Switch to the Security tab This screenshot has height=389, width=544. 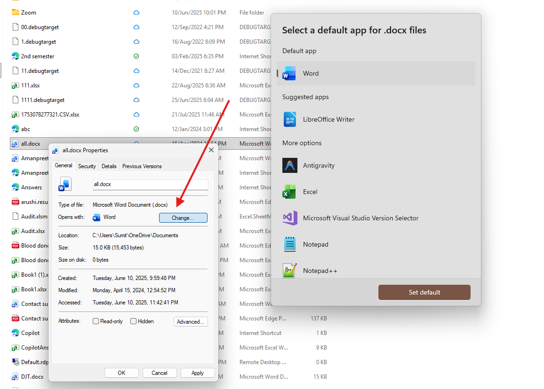point(87,166)
